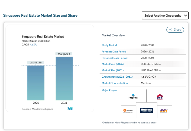Screen dimensions: 191x131
Task: Click the 2026 bar in chart
Action: tap(36, 83)
